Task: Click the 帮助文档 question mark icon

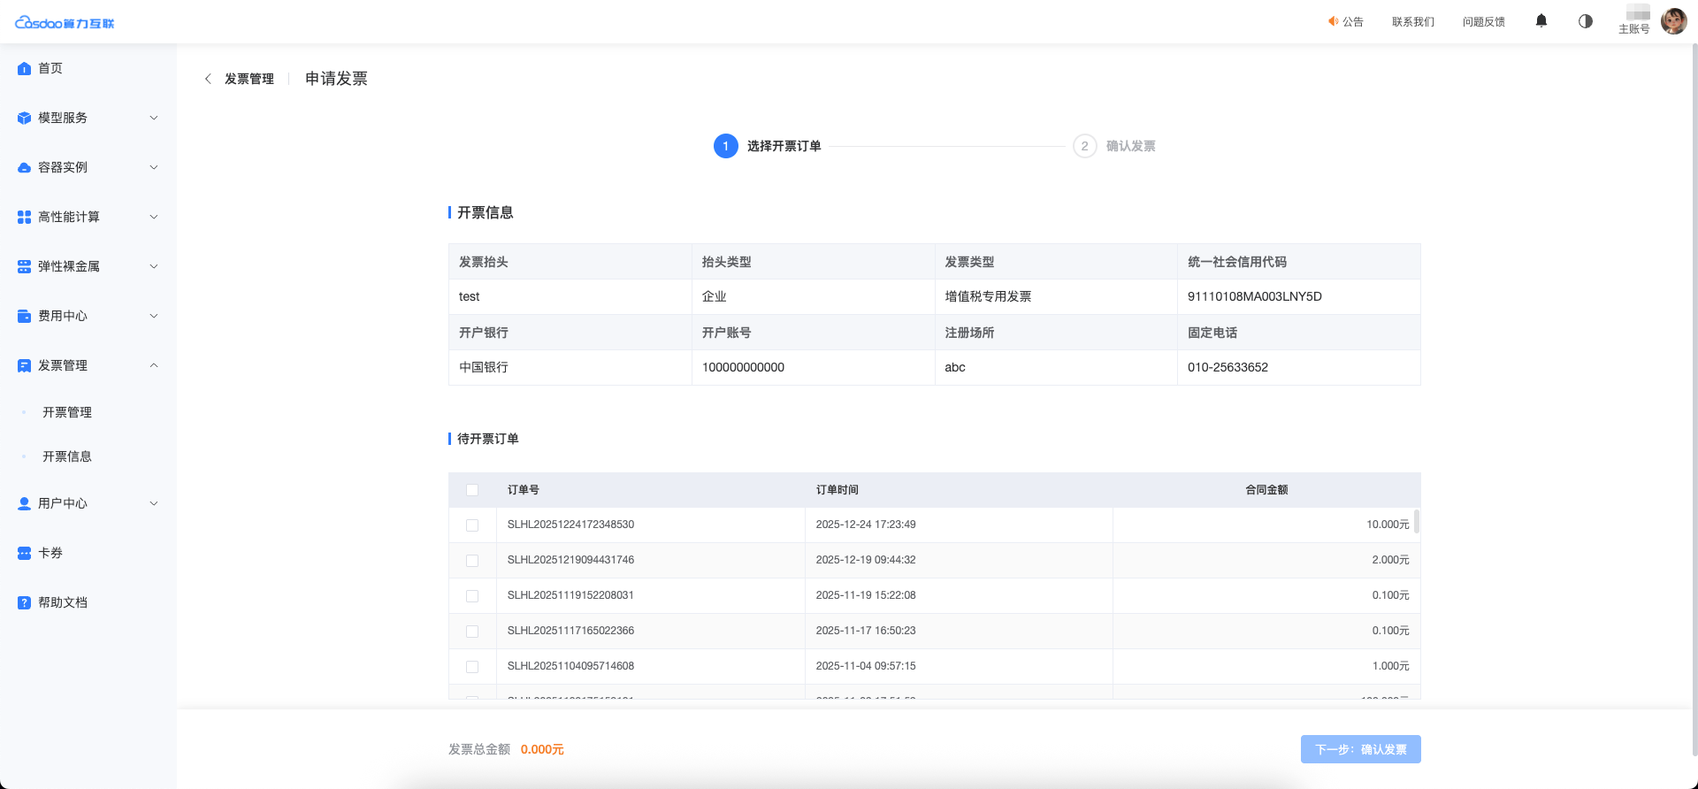Action: [24, 602]
